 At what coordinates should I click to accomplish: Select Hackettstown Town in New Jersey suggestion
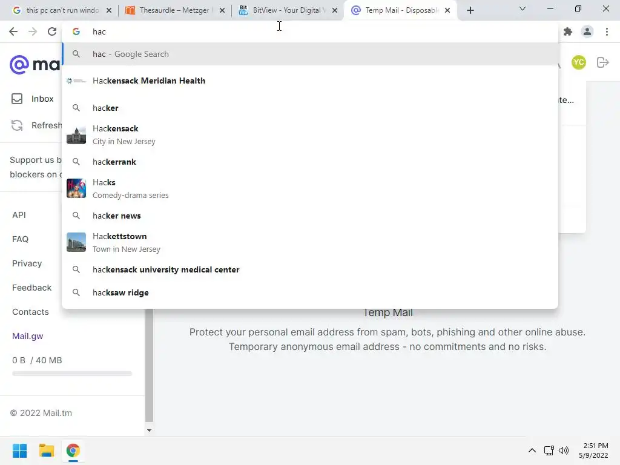310,242
